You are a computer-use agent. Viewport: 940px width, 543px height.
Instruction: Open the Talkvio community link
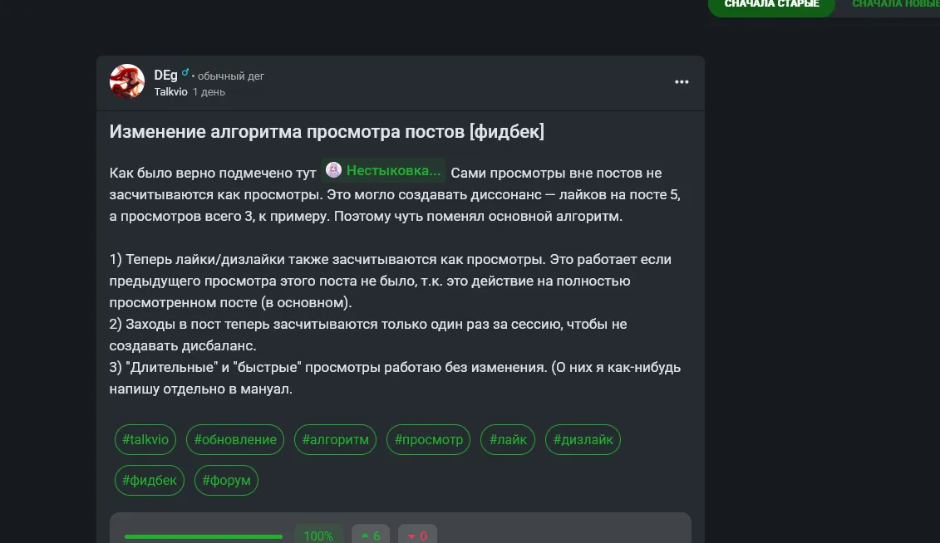171,91
